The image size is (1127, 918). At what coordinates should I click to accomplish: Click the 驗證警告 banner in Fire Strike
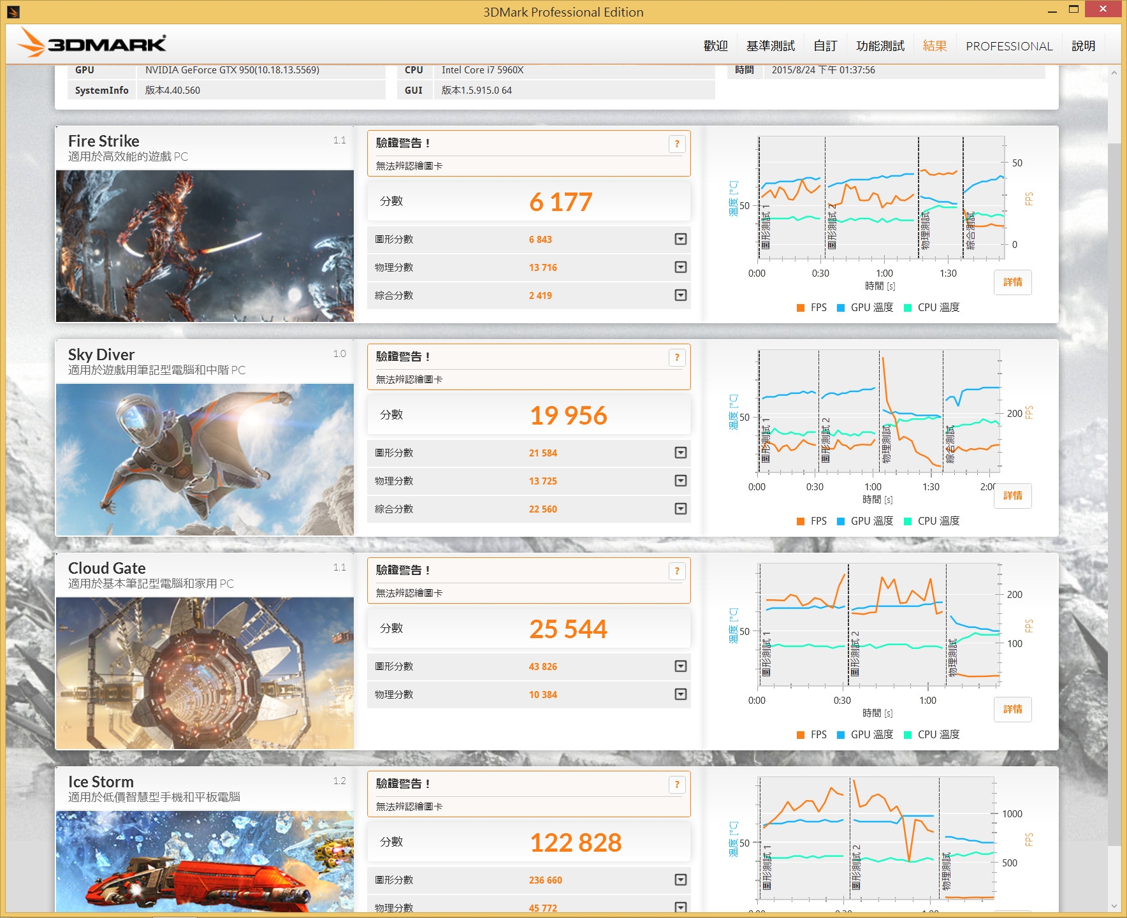528,154
